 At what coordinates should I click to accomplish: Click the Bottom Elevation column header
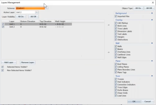point(29,21)
